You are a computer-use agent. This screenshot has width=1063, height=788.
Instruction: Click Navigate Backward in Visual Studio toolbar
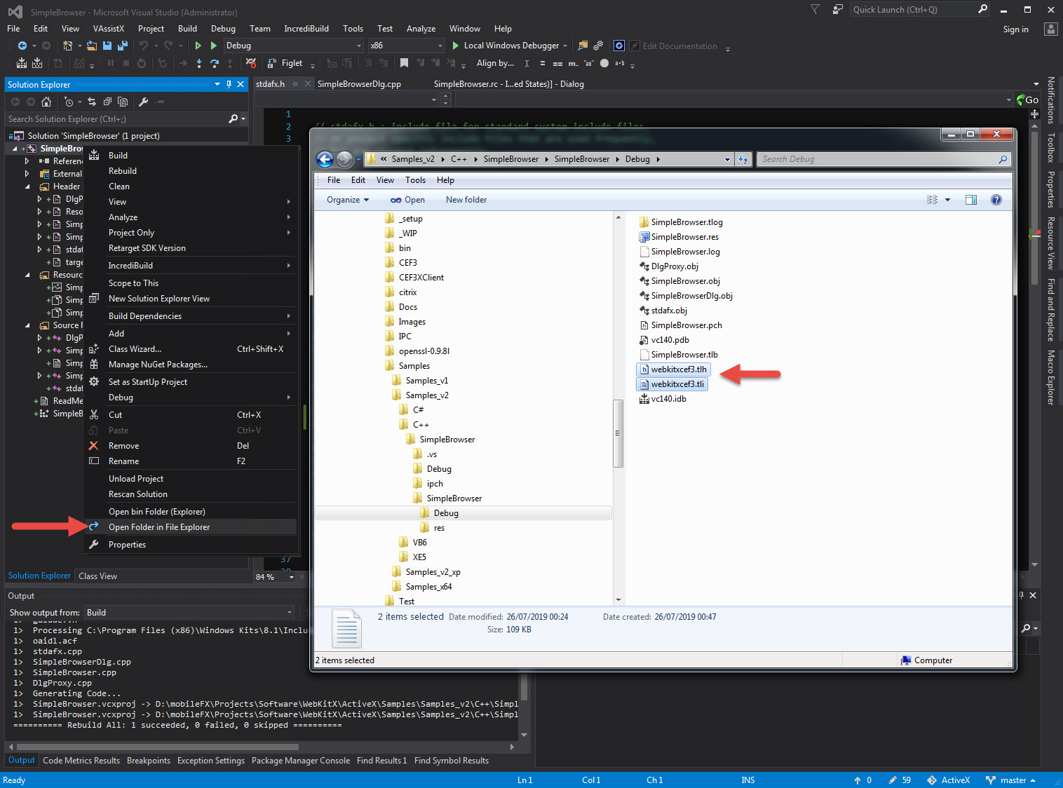coord(22,46)
